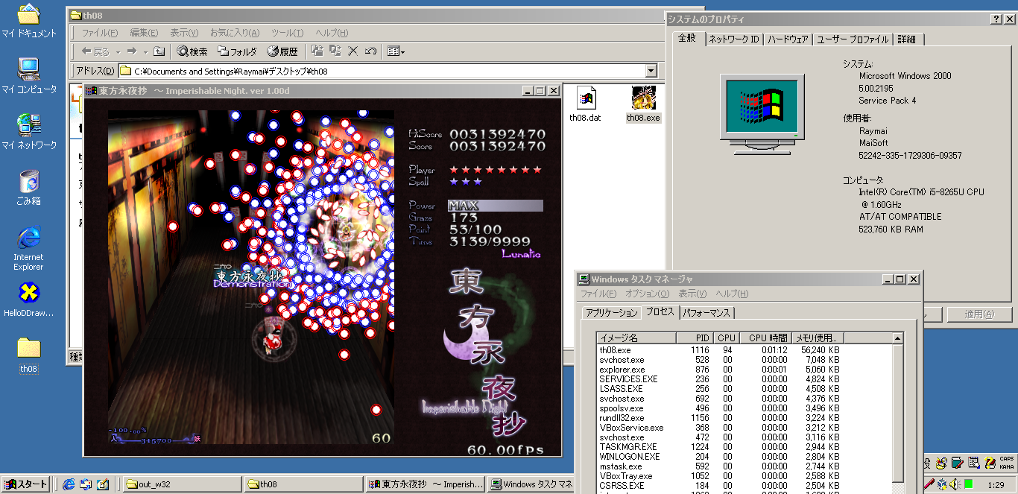Select the Recycle Bin desktop icon

tap(28, 188)
